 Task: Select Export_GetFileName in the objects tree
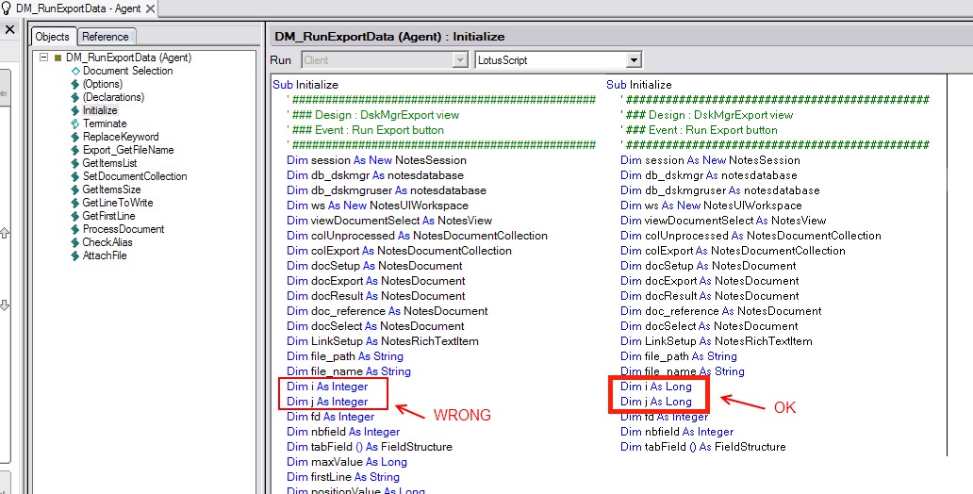point(128,150)
